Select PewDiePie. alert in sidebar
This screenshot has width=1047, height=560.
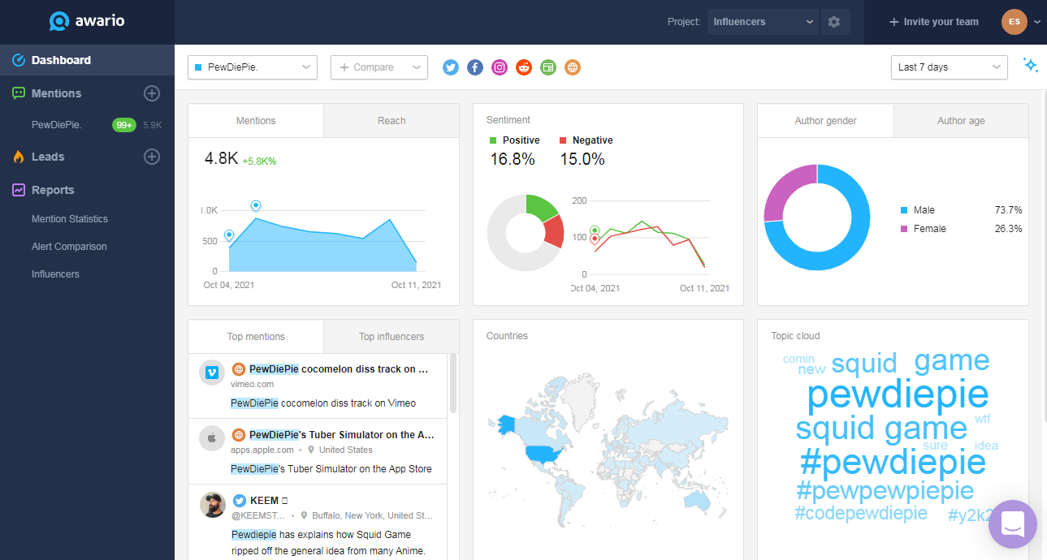56,125
